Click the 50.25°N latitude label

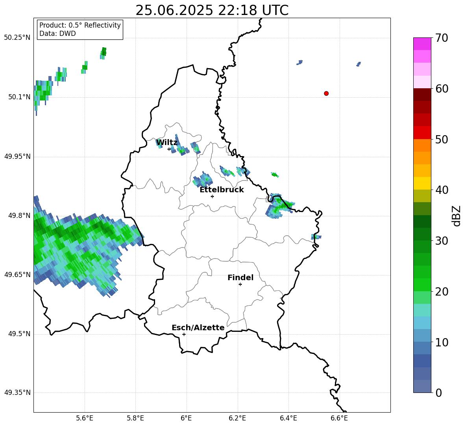(17, 38)
